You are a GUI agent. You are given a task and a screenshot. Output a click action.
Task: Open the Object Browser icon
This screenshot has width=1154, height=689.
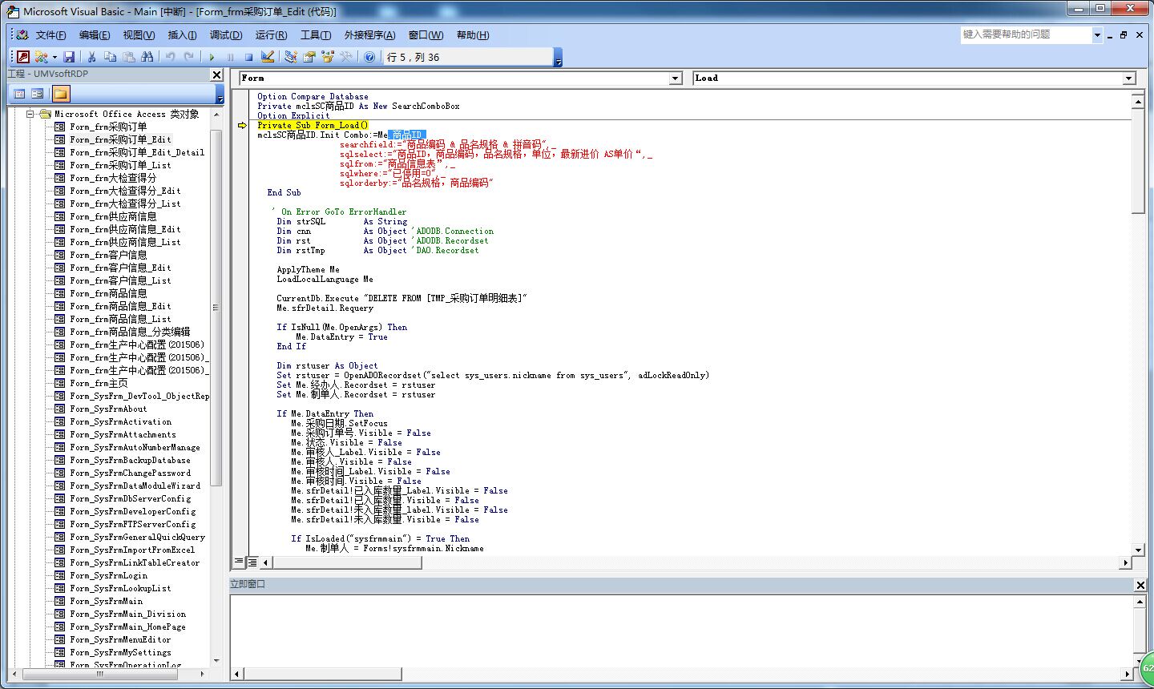click(x=328, y=57)
